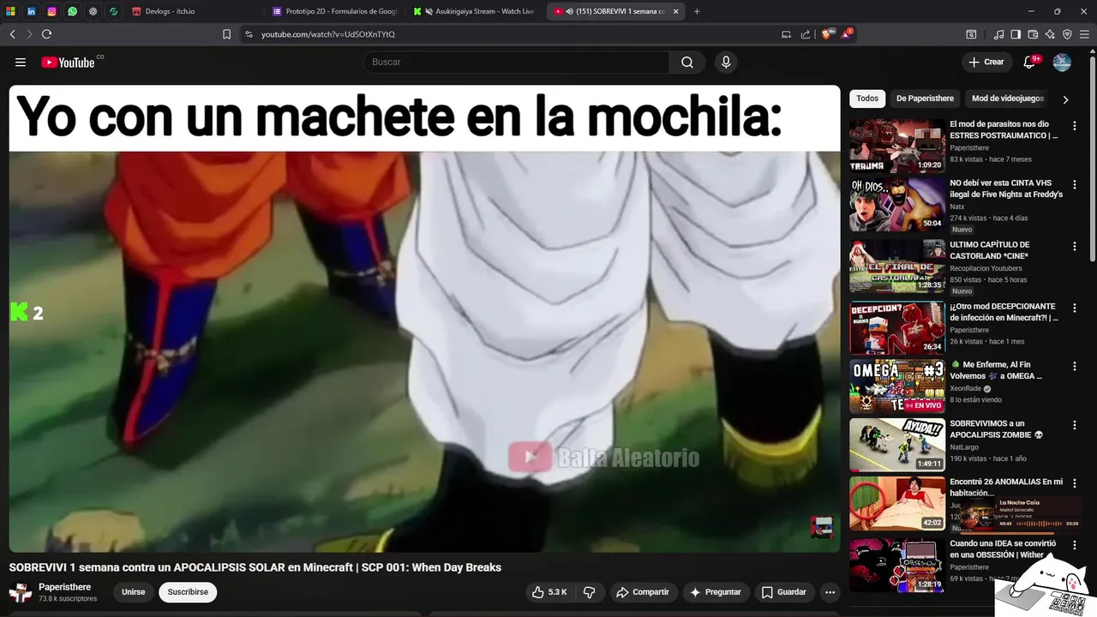Focus the Buscar search field
The width and height of the screenshot is (1097, 617).
click(516, 62)
